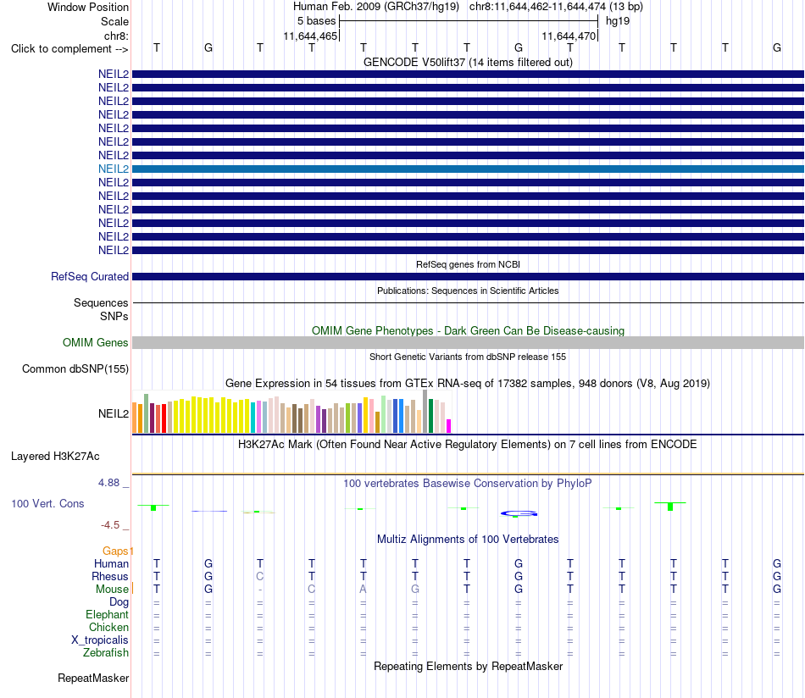Select the 'Chicken' species row label
The width and height of the screenshot is (805, 698).
(108, 628)
